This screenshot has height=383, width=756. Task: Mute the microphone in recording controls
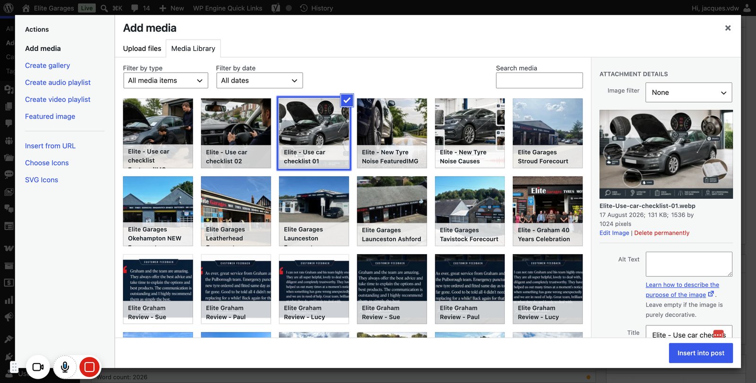[x=65, y=367]
